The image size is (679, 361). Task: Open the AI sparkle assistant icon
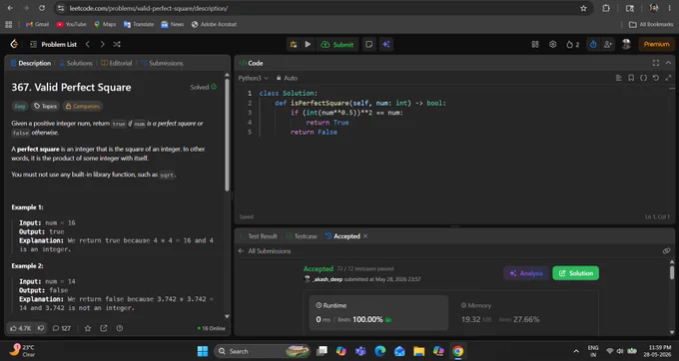(386, 44)
